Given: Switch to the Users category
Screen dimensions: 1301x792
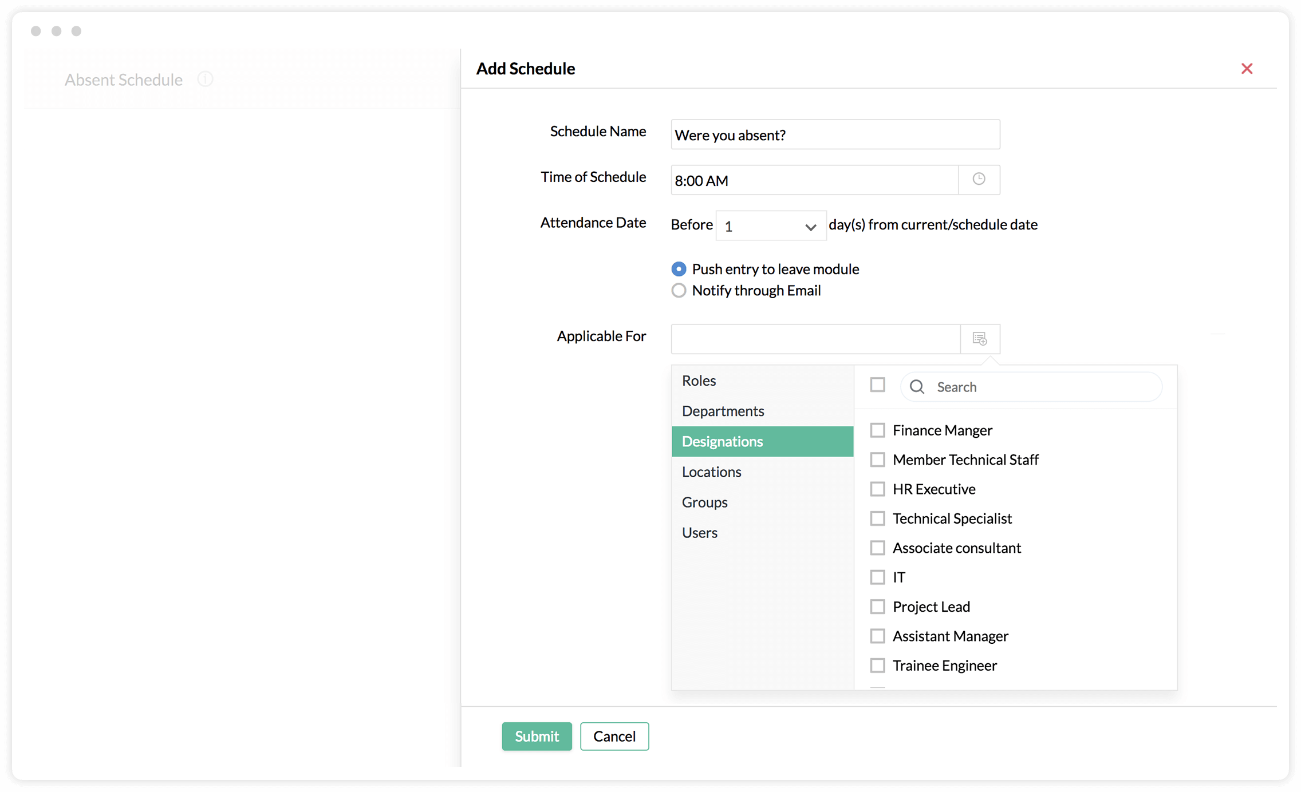Looking at the screenshot, I should 762,532.
